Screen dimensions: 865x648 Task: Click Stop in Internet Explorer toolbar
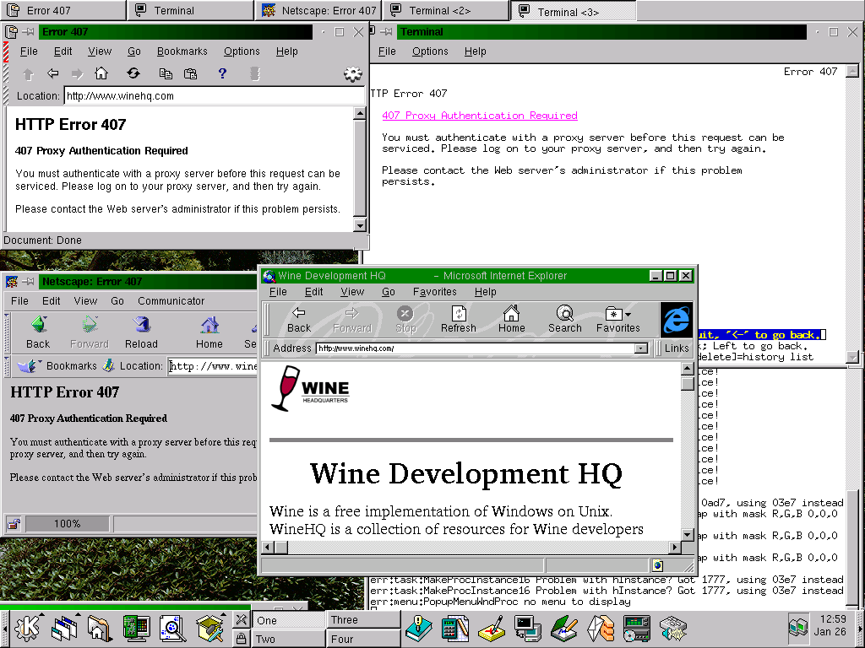(405, 320)
